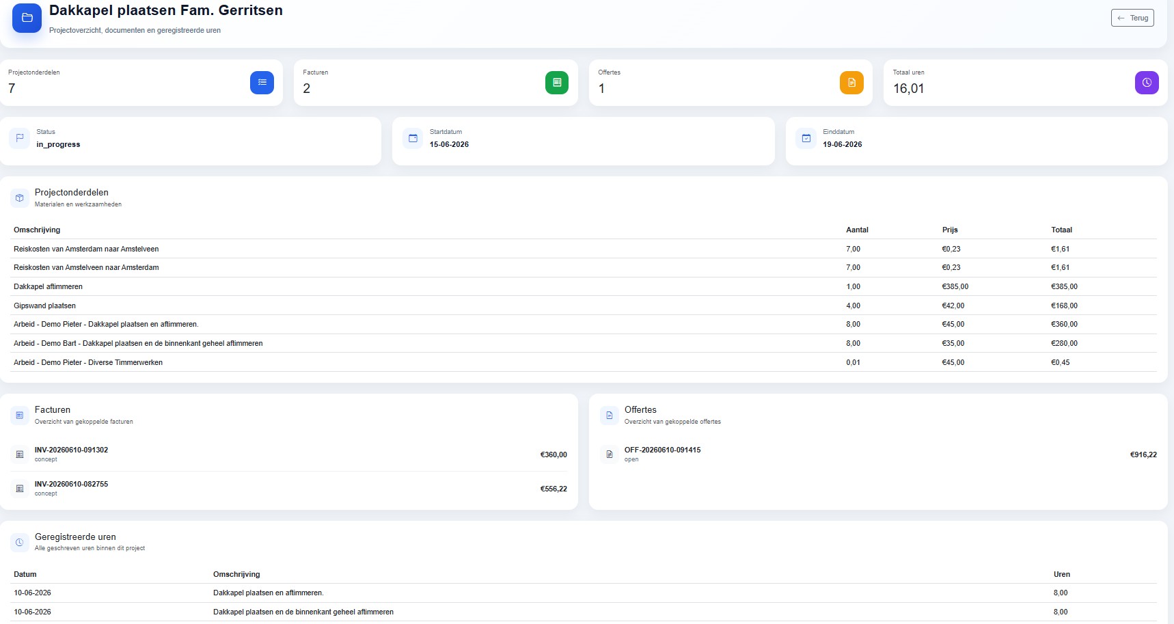Open quote OFF-20260610-091415

pyautogui.click(x=662, y=450)
